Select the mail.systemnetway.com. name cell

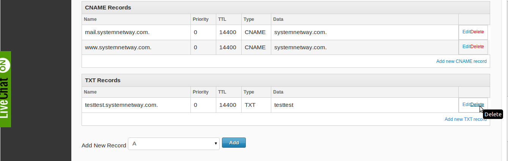click(117, 32)
